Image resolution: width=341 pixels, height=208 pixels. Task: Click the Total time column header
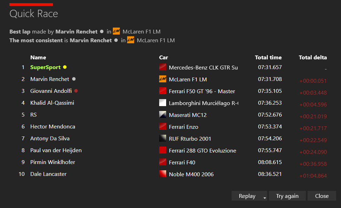click(x=268, y=58)
